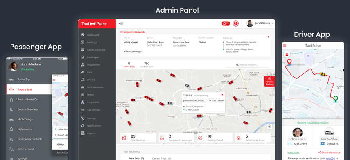Close the Emergency Requests card
The width and height of the screenshot is (350, 160).
tap(268, 37)
